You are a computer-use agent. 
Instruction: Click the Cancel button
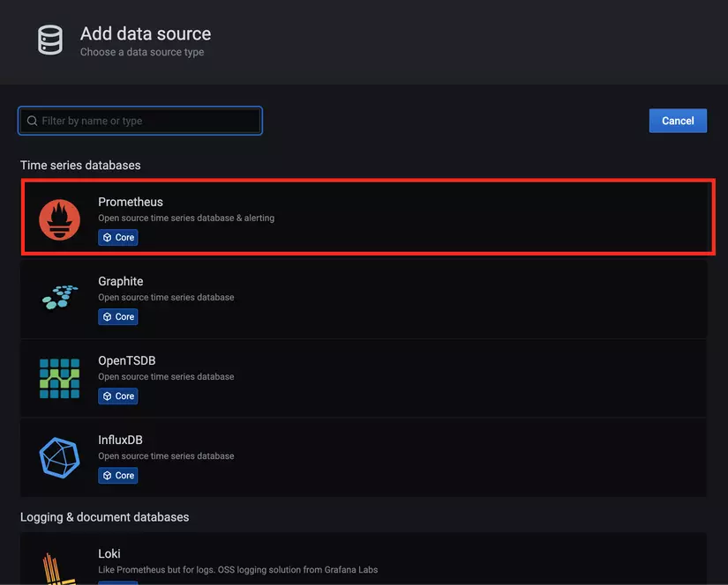click(x=678, y=120)
